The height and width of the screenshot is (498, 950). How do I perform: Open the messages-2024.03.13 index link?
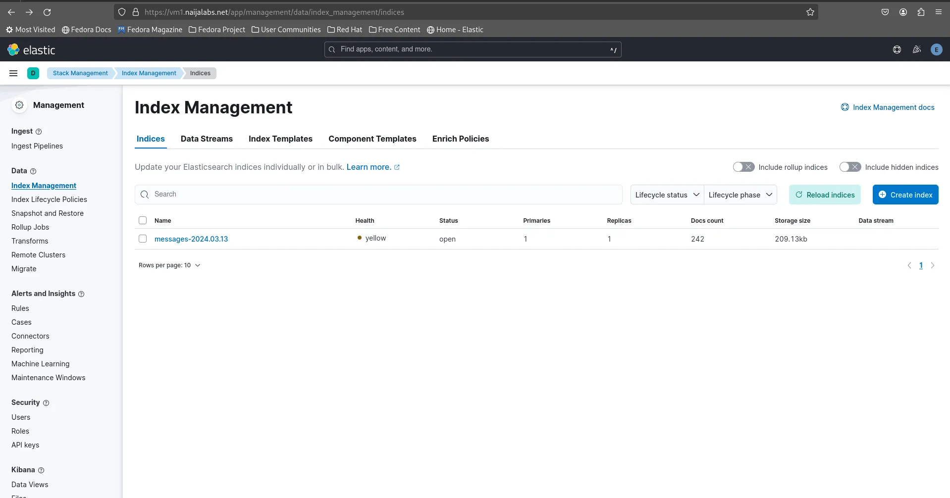tap(191, 239)
